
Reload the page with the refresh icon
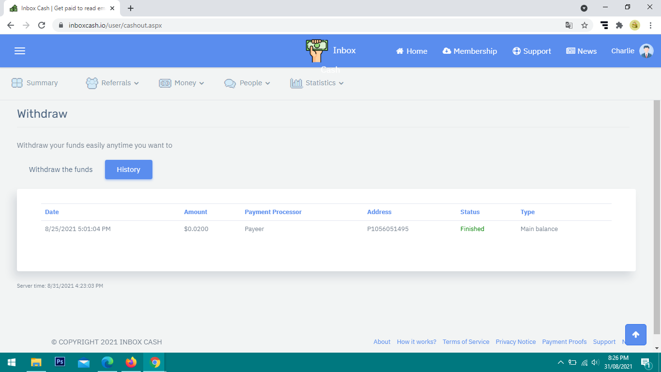(x=42, y=25)
